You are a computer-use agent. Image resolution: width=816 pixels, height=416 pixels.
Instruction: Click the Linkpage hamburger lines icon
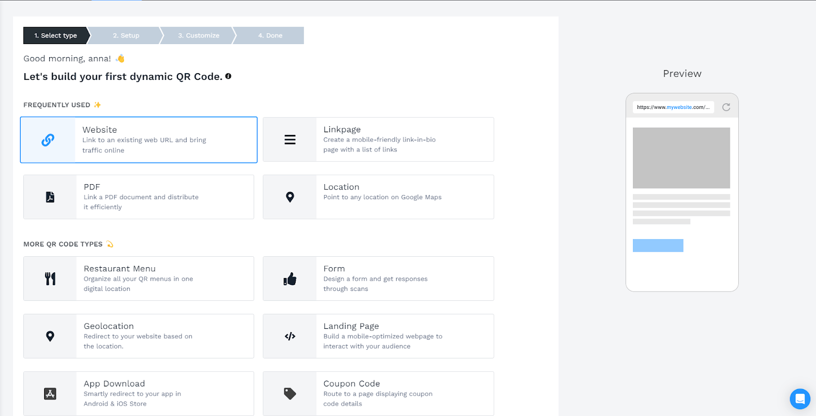(290, 140)
